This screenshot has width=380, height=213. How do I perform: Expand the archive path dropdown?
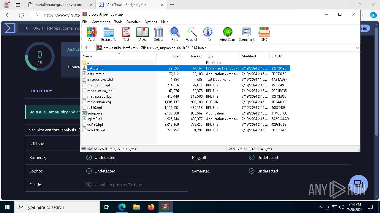pyautogui.click(x=357, y=48)
